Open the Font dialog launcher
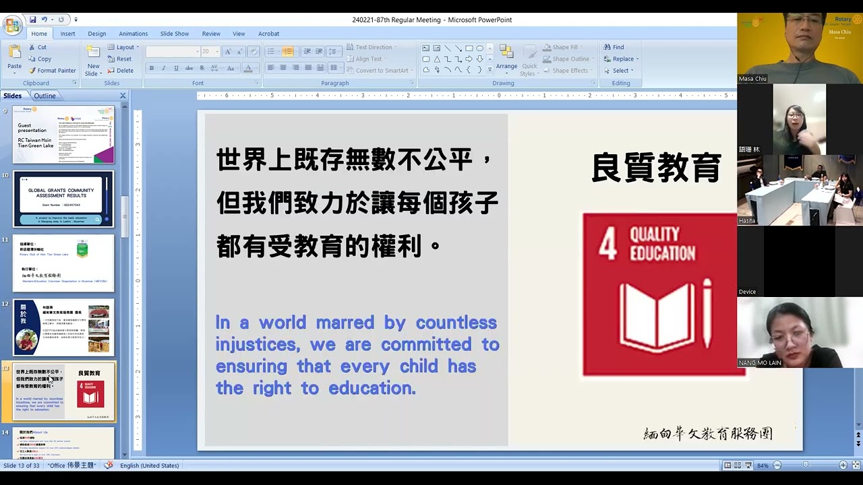The height and width of the screenshot is (485, 863). [256, 83]
